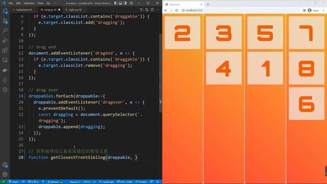Screen dimensions: 327x184
Task: Click the number 6 card
Action: [307, 104]
